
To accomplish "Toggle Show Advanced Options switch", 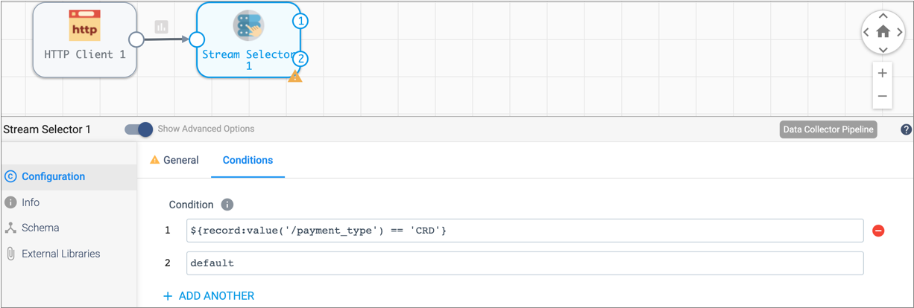I will (x=139, y=129).
